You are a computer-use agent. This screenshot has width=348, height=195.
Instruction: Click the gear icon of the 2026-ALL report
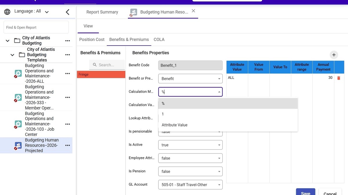[x=18, y=74]
